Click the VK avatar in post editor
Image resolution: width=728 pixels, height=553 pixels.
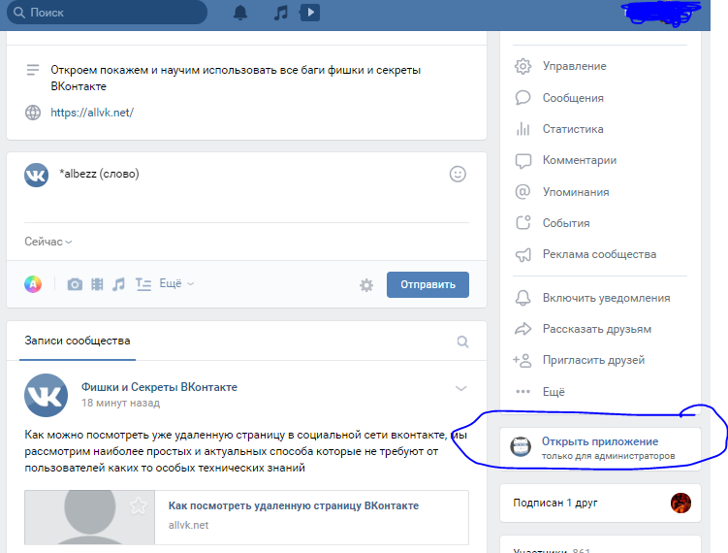36,175
